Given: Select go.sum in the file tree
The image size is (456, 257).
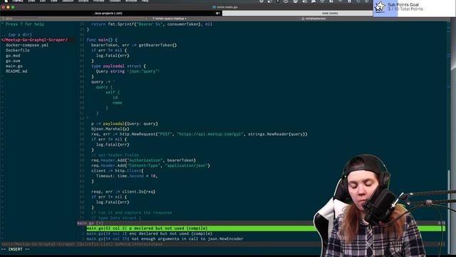Looking at the screenshot, I should pos(13,61).
